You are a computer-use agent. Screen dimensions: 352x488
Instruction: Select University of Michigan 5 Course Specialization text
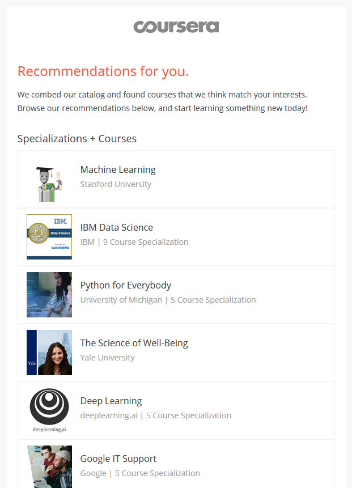168,300
